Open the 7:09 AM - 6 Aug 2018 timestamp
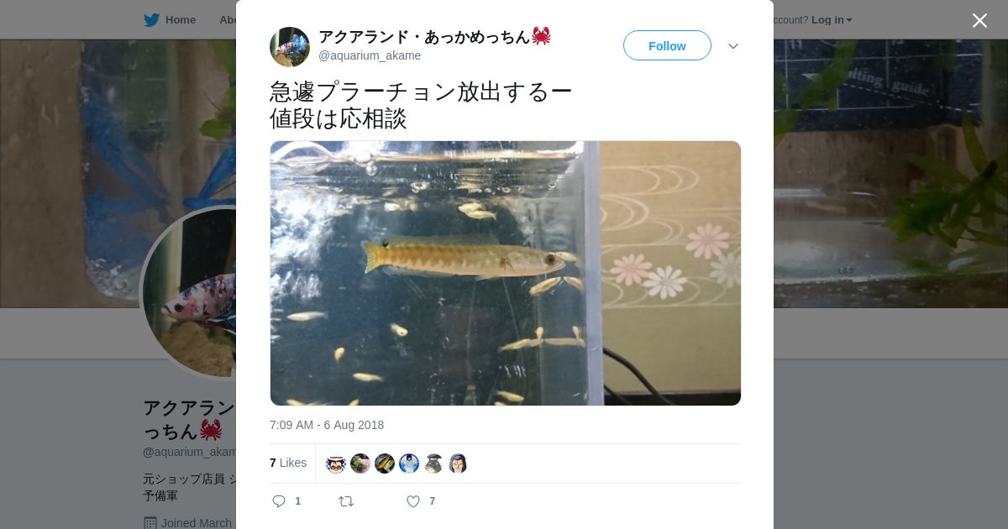 click(x=327, y=425)
